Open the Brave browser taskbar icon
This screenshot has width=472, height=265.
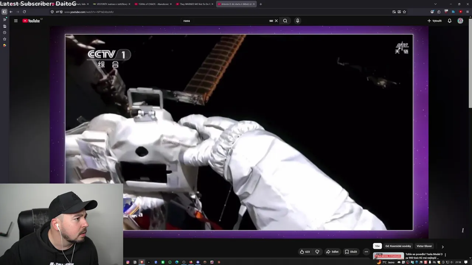142,262
